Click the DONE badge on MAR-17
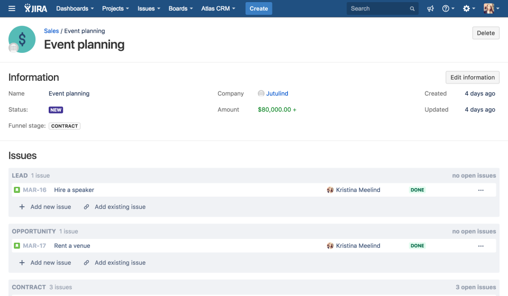508x296 pixels. 418,246
